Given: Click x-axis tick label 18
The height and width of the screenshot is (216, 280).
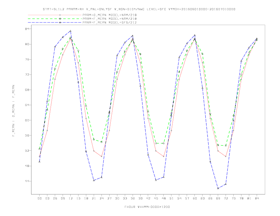Looking at the screenshot, I should click(x=86, y=198).
